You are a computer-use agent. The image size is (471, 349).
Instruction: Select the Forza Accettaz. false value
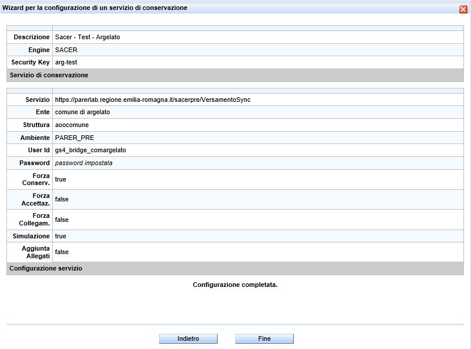[x=62, y=200]
